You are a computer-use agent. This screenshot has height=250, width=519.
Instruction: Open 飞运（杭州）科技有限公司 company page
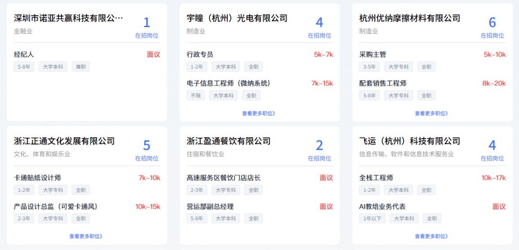pyautogui.click(x=410, y=141)
